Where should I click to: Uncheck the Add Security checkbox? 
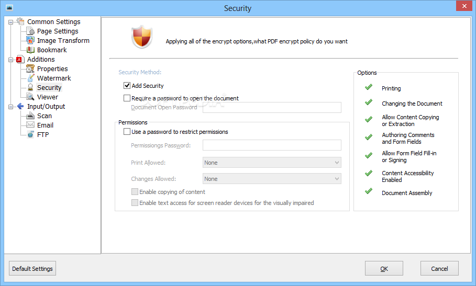[x=127, y=86]
